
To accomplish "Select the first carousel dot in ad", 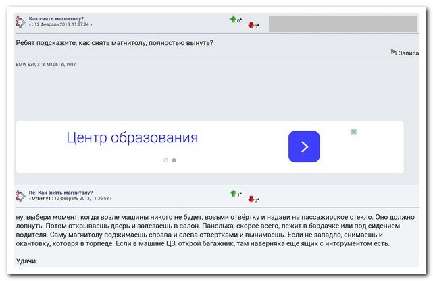I will coord(166,160).
